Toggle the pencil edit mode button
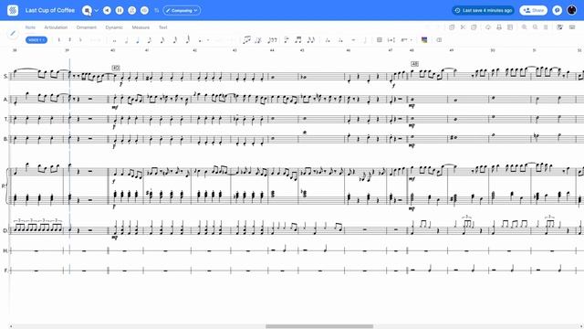584x329 pixels. pos(13,34)
